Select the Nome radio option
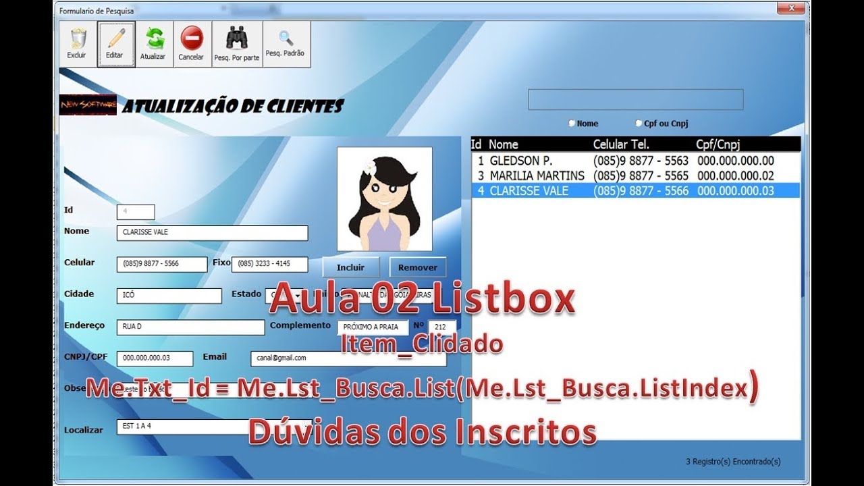864x486 pixels. click(x=572, y=124)
